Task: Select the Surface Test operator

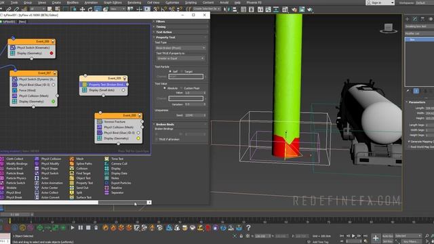Action: tap(81, 197)
